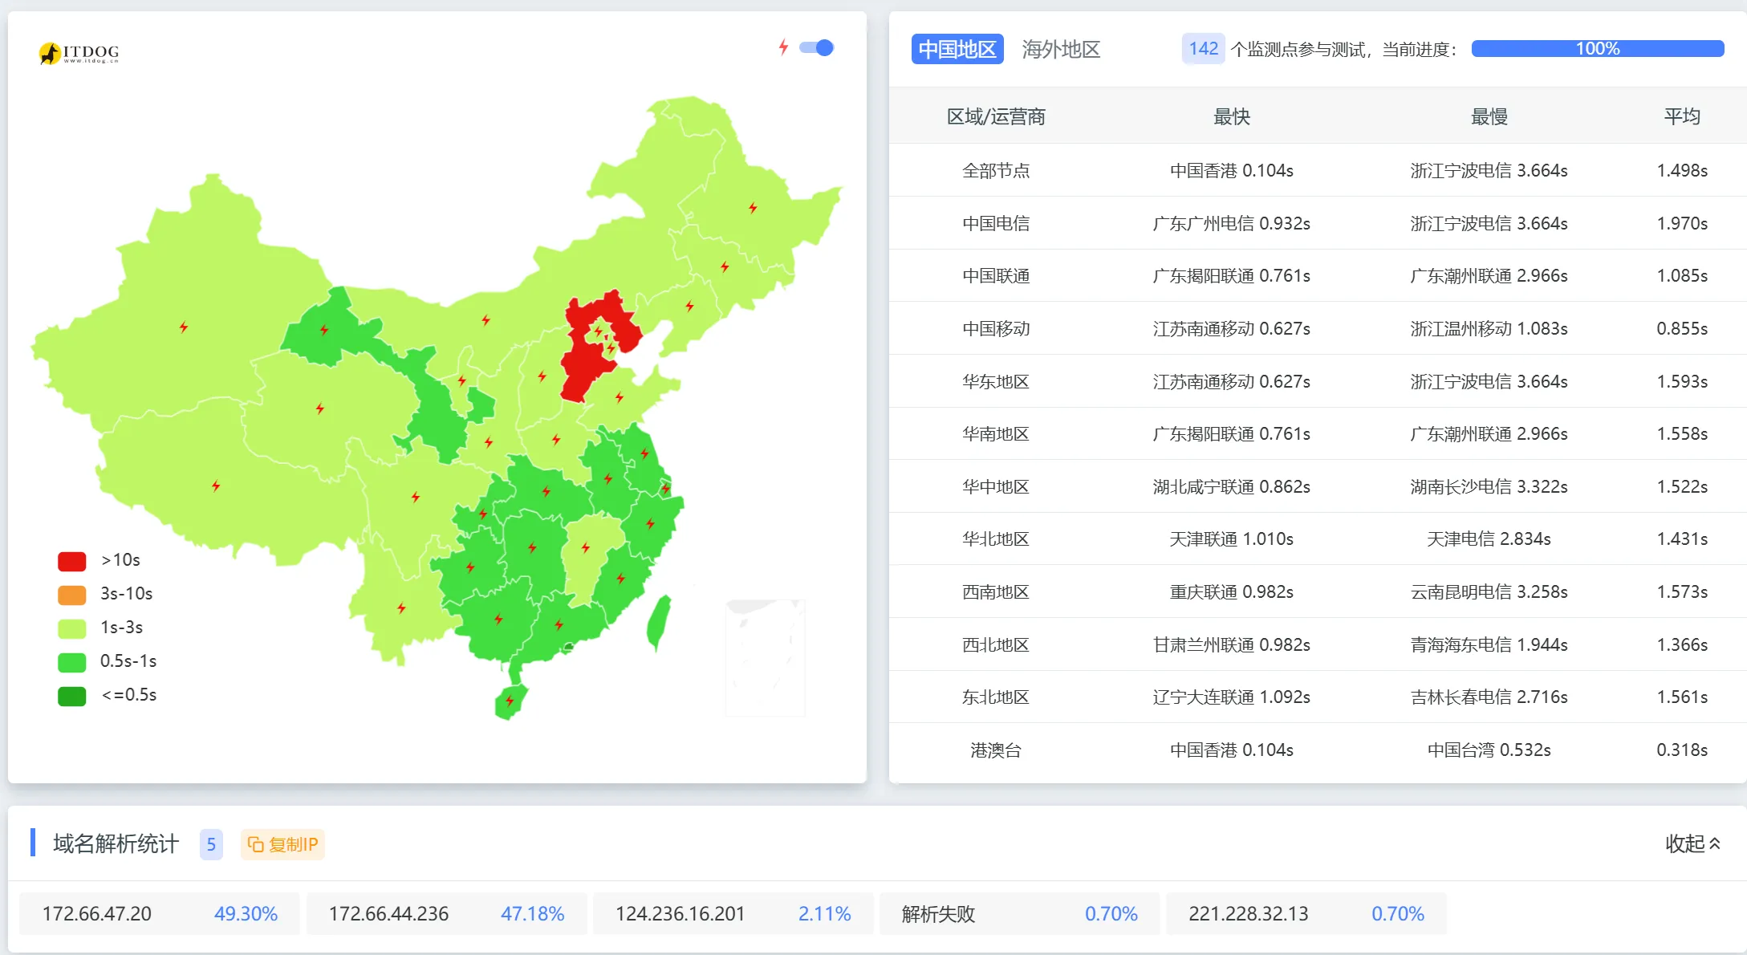Viewport: 1747px width, 955px height.
Task: Click the lightning marker on Xinjiang province
Action: coord(184,327)
